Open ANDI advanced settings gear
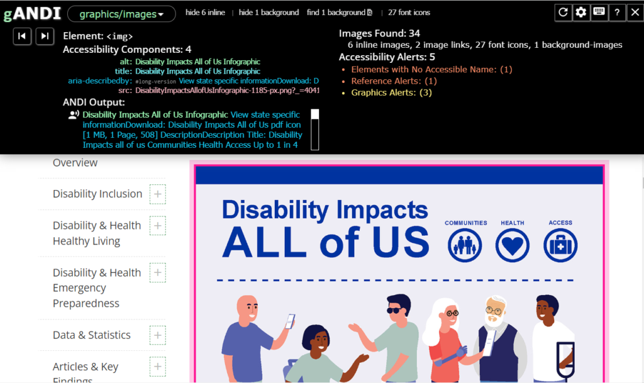The height and width of the screenshot is (383, 644). point(582,12)
